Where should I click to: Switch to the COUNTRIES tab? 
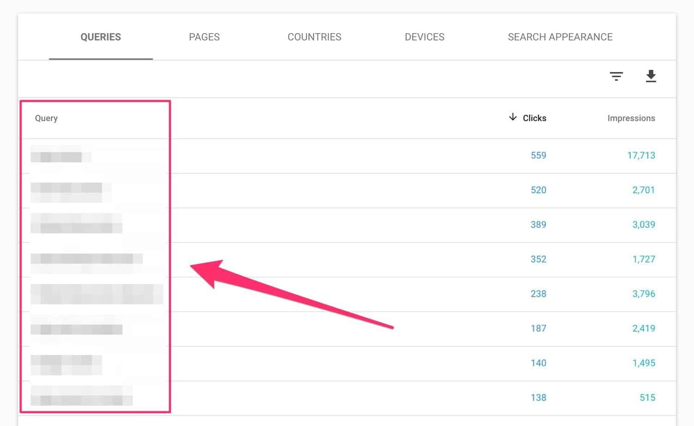click(x=314, y=37)
